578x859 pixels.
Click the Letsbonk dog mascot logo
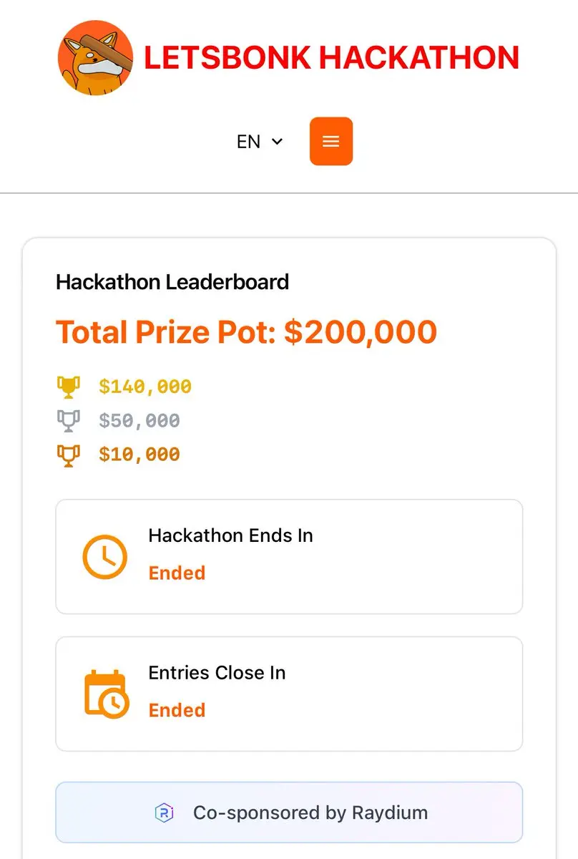[95, 58]
